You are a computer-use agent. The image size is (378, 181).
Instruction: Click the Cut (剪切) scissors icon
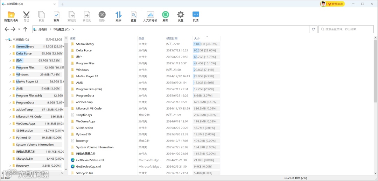pos(26,15)
